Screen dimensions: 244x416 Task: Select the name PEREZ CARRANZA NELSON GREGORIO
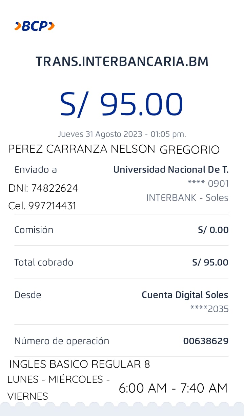(114, 149)
